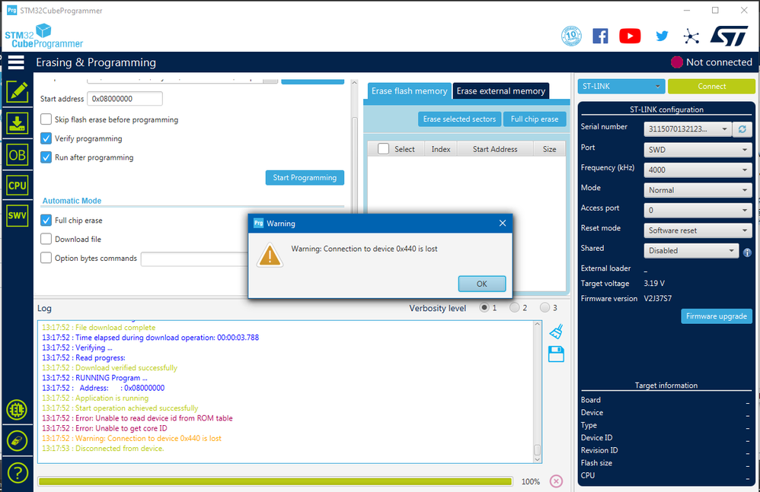Switch to Erase external memory tab
The height and width of the screenshot is (492, 760).
pyautogui.click(x=500, y=91)
